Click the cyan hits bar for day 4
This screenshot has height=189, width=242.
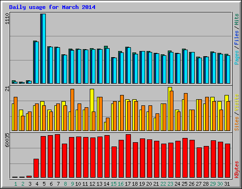click(x=37, y=62)
